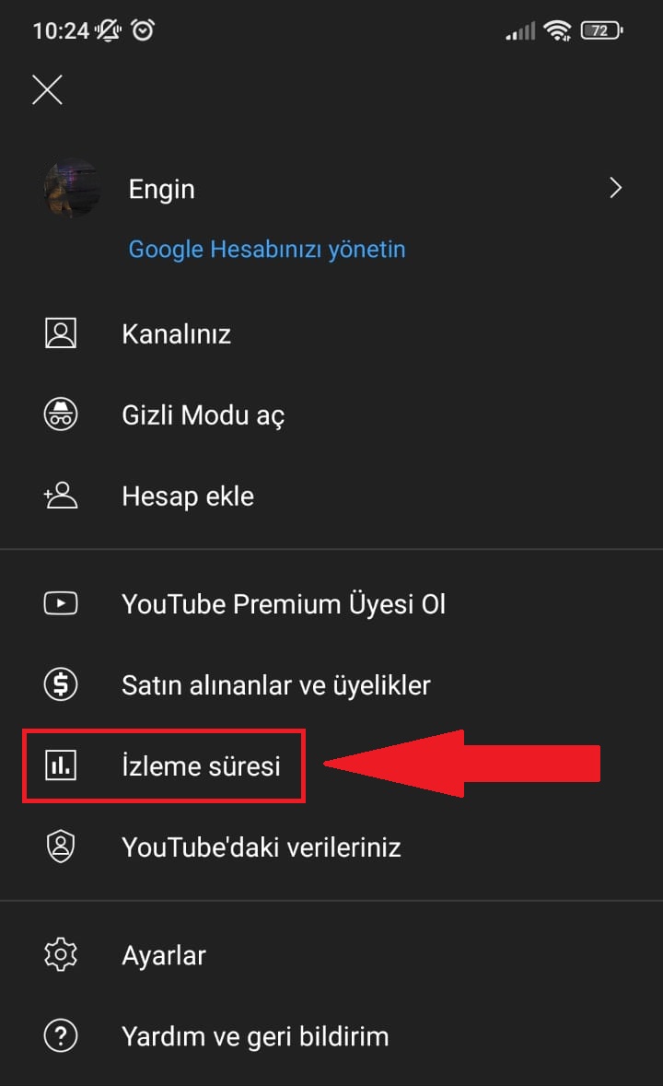Tap the shield YouTube data icon

pyautogui.click(x=61, y=847)
